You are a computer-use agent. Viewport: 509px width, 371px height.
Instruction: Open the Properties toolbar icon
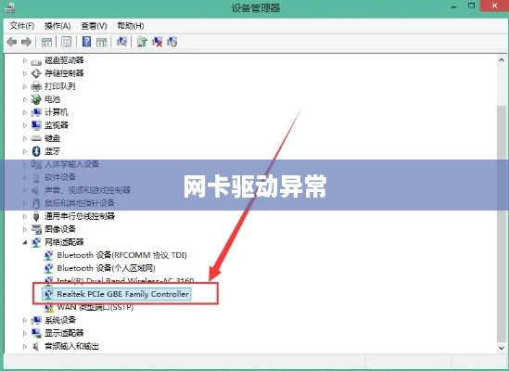tap(66, 42)
